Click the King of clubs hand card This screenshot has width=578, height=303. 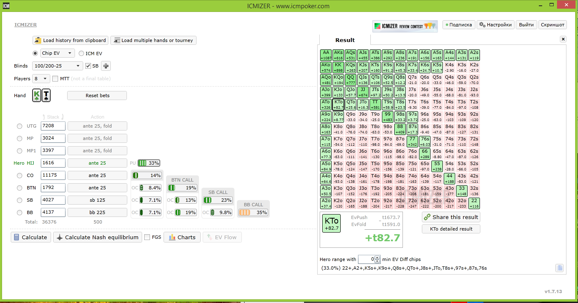tap(37, 96)
